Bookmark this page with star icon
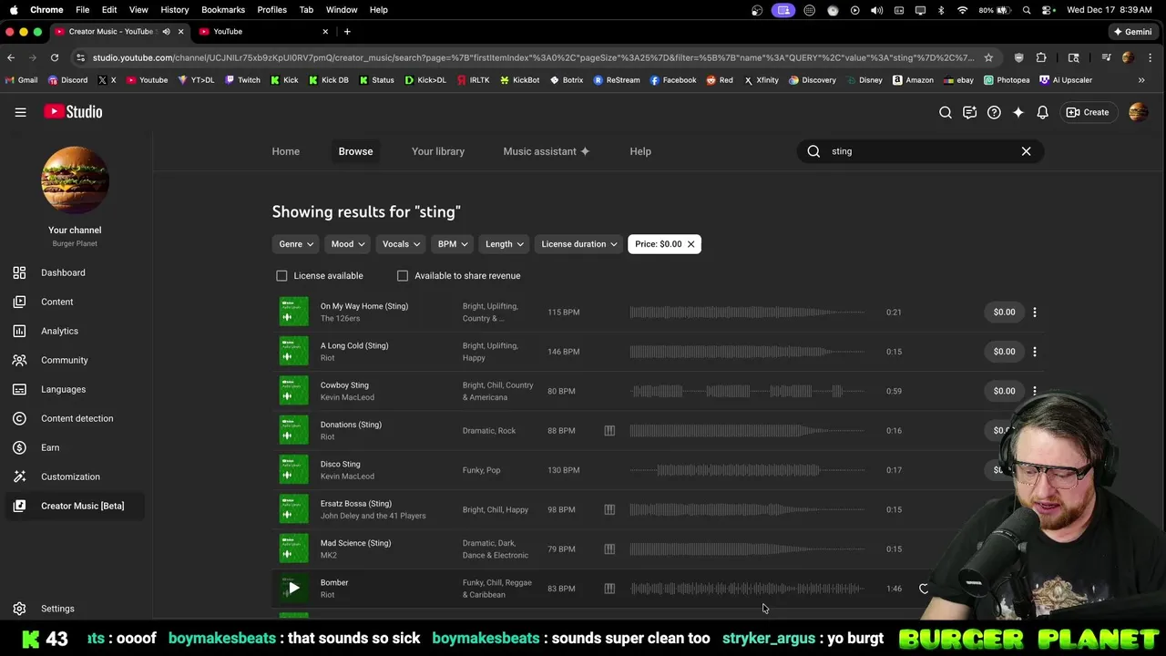 pyautogui.click(x=988, y=57)
